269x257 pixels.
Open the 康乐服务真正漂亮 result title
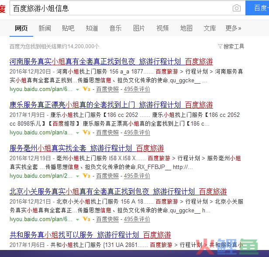[x=111, y=105]
